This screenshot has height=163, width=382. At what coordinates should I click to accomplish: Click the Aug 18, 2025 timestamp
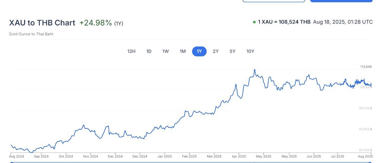point(343,22)
